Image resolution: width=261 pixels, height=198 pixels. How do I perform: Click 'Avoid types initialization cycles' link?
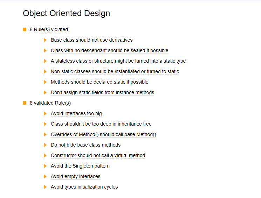[84, 187]
